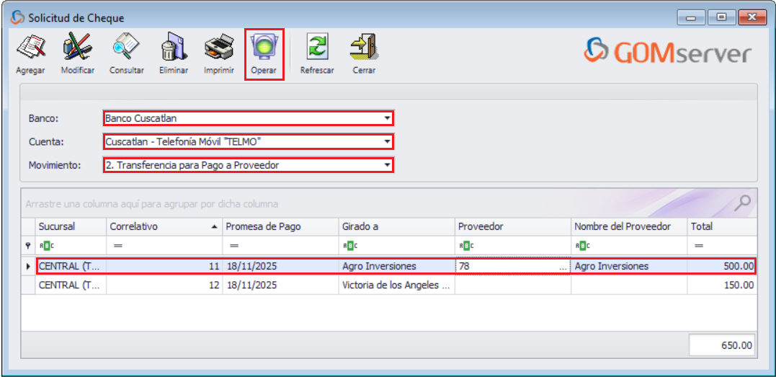Sort by the Sucursal column header
The width and height of the screenshot is (776, 377).
coord(71,227)
